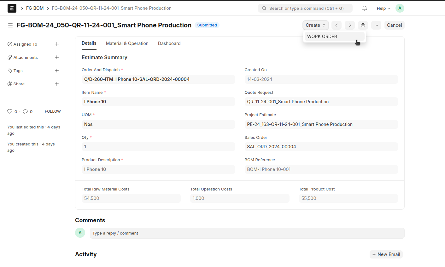This screenshot has height=267, width=445.
Task: Toggle the sidebar hamburger menu icon
Action: pyautogui.click(x=10, y=25)
